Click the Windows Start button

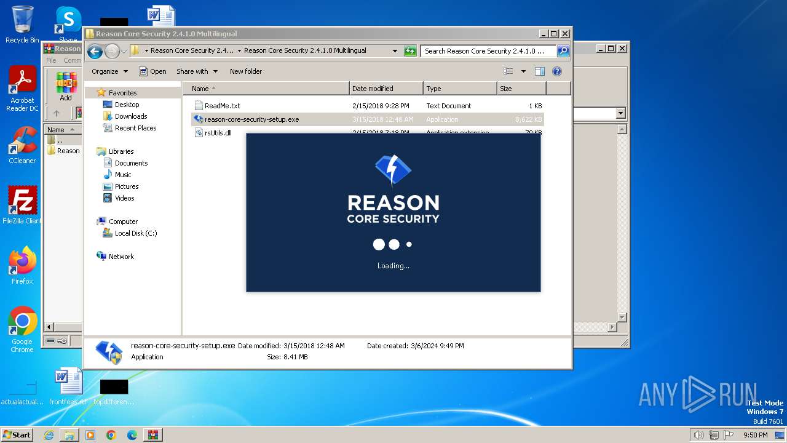pos(17,434)
